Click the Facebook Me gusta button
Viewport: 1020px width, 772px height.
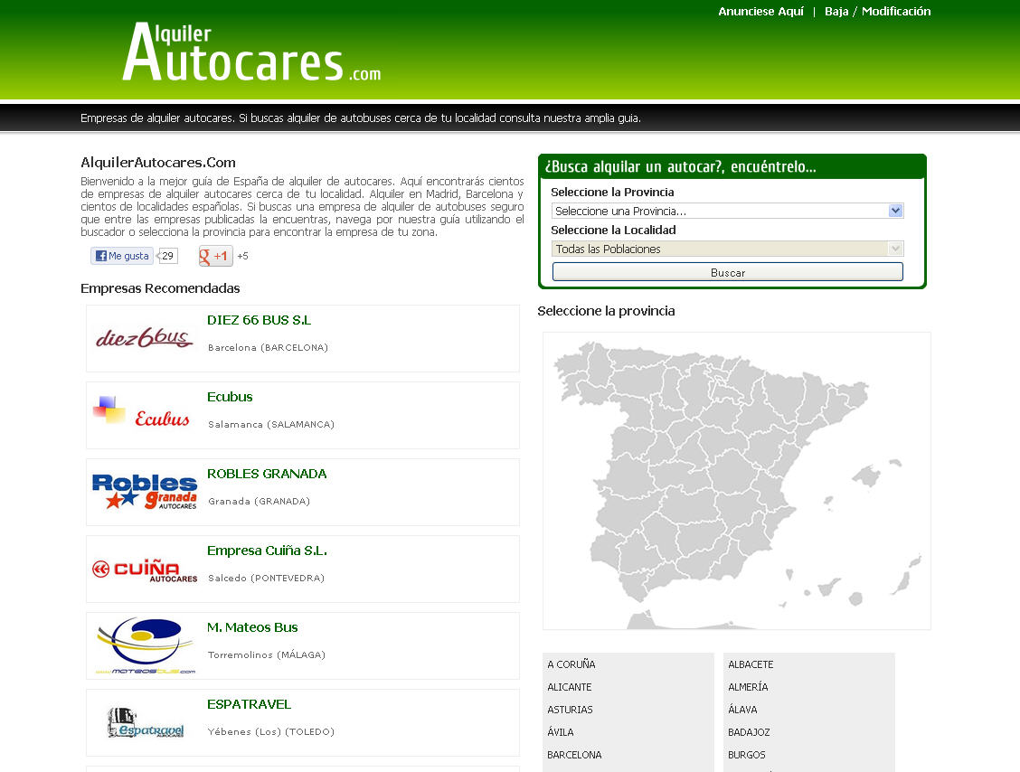point(122,256)
